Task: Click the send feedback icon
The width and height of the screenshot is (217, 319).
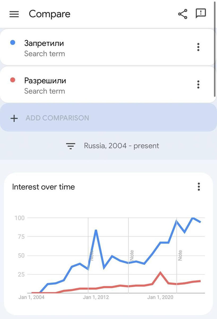Action: pos(201,14)
